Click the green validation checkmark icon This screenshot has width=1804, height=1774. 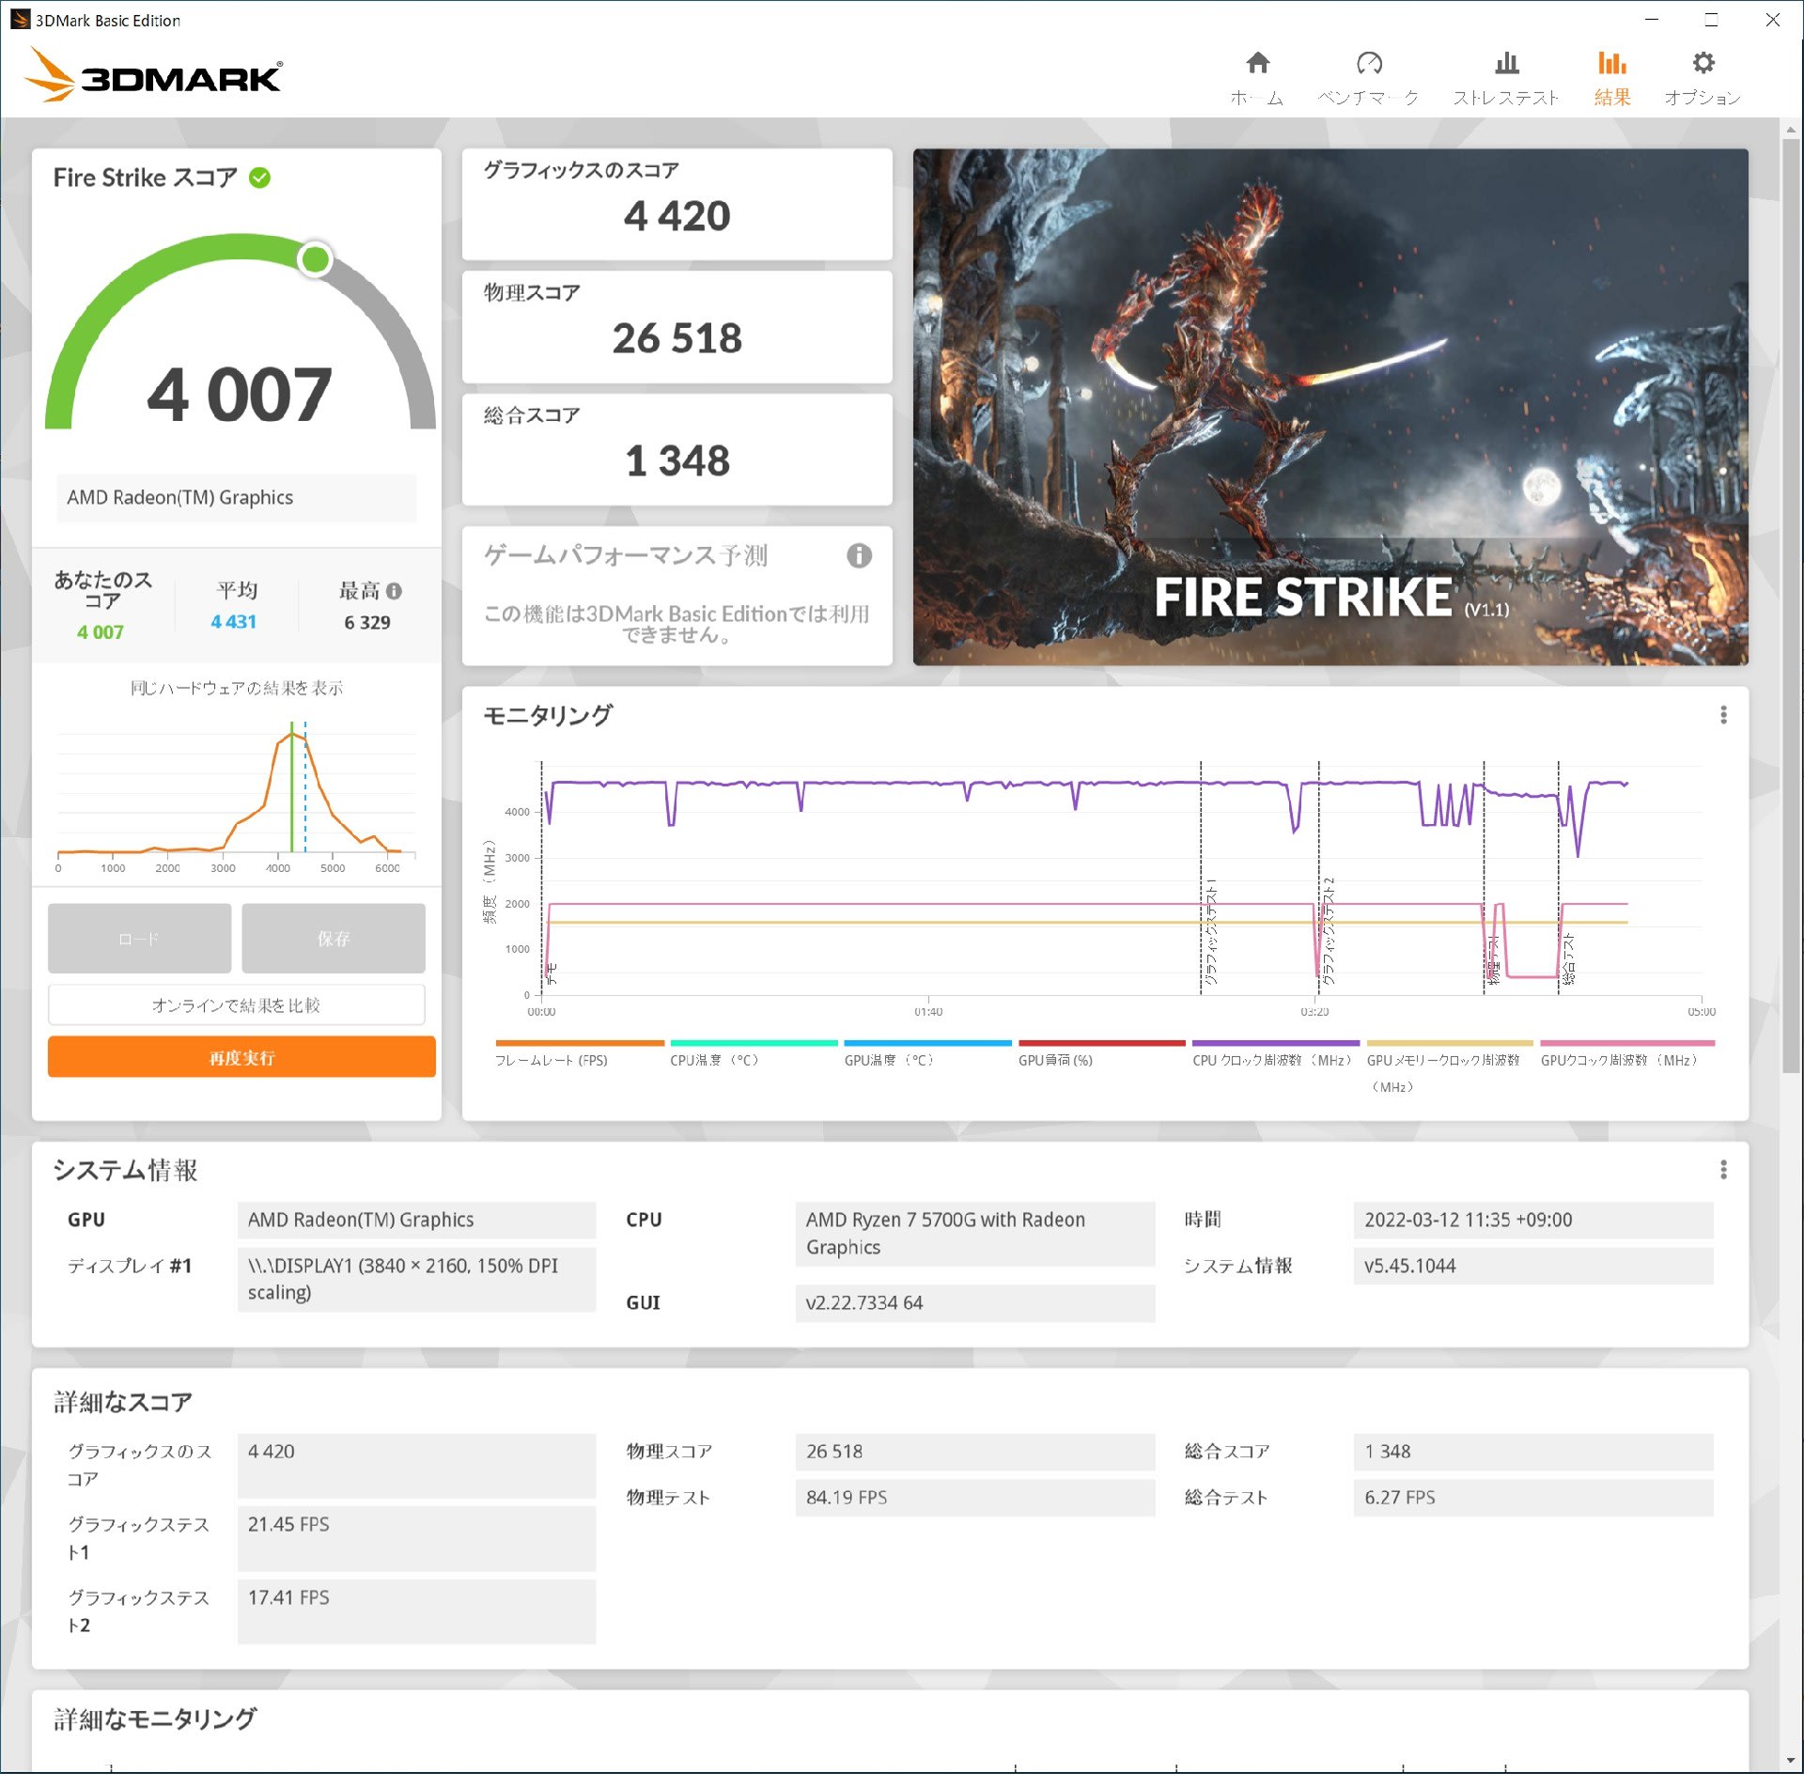[260, 178]
